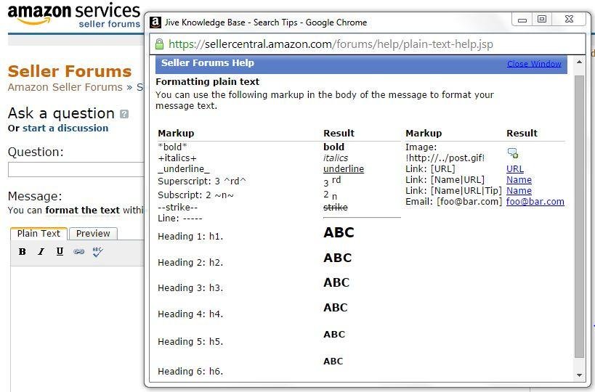Insert a link with chain icon
This screenshot has height=392, width=595.
[78, 251]
